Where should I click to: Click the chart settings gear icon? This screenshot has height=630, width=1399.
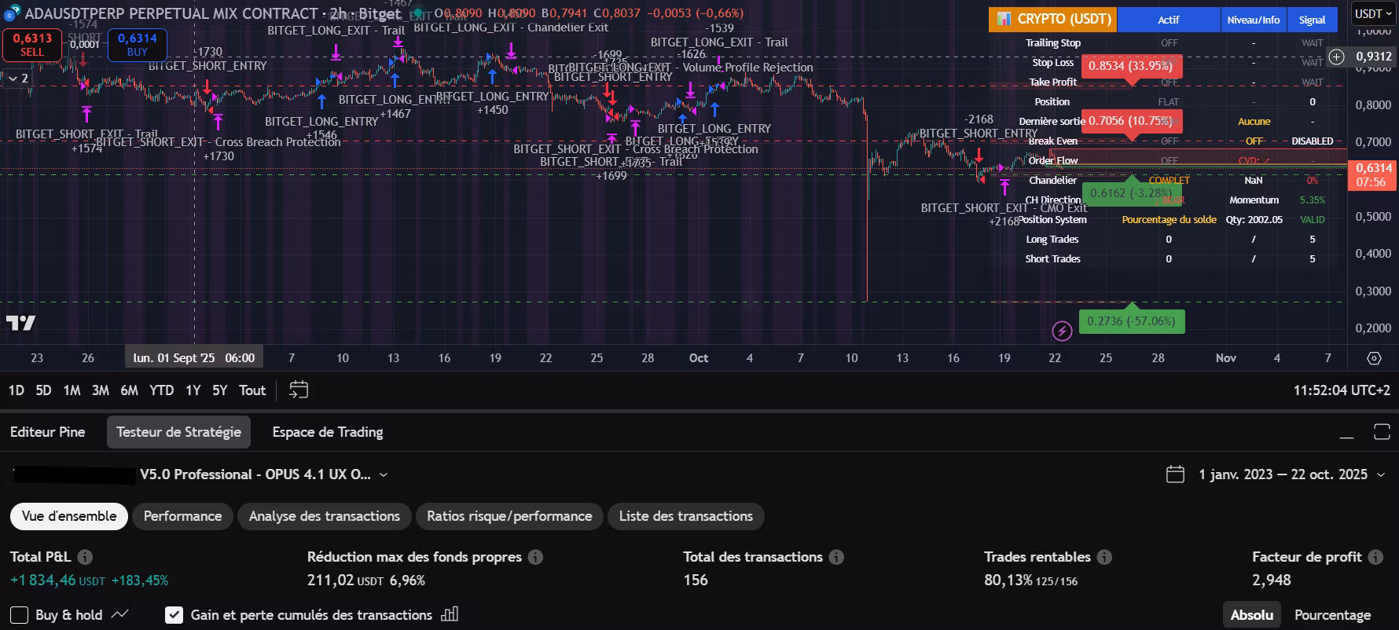pos(1374,358)
